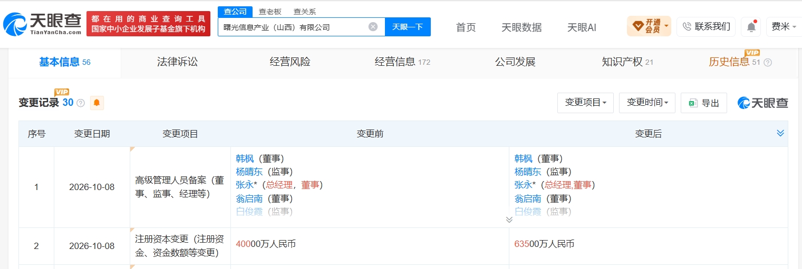Click the 变更记录 section heading

(39, 103)
